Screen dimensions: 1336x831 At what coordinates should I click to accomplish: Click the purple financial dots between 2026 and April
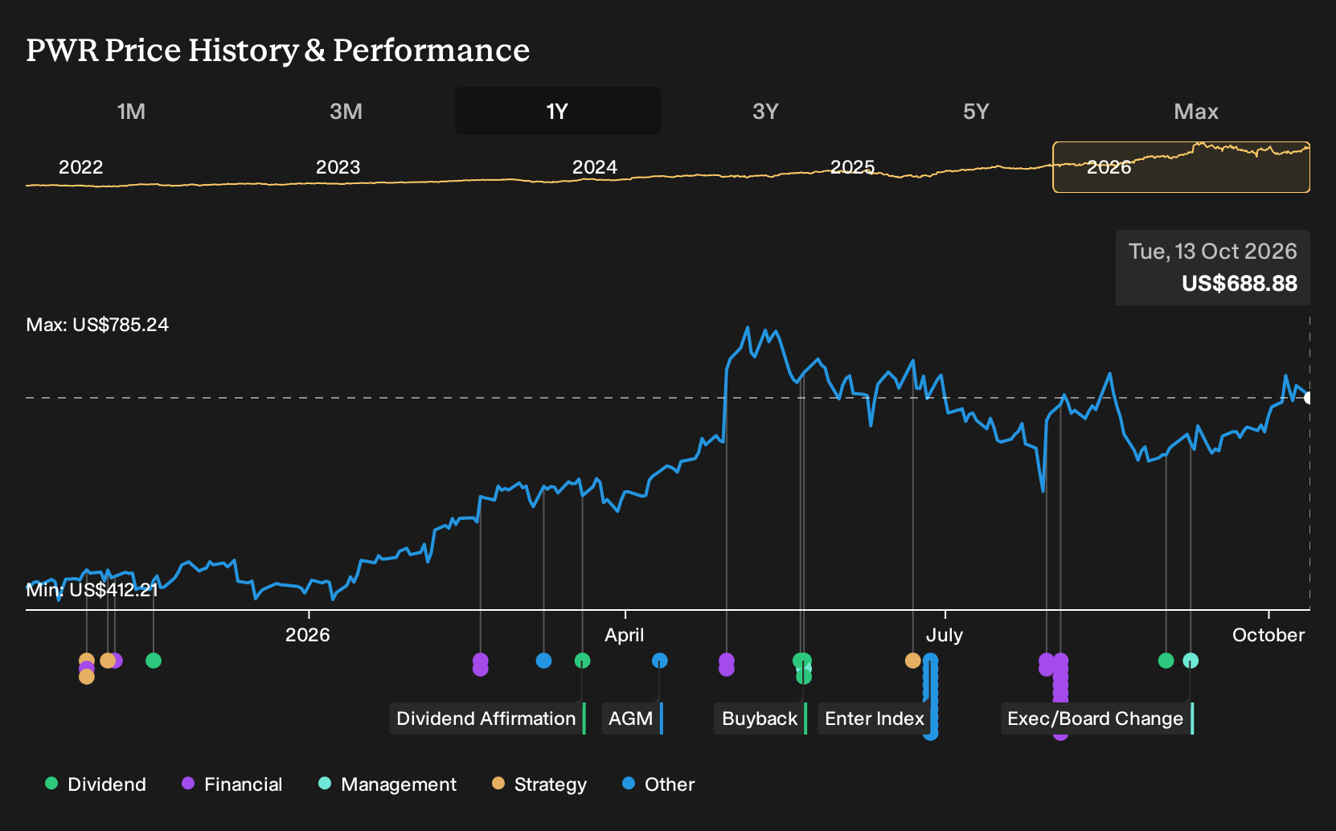(481, 665)
